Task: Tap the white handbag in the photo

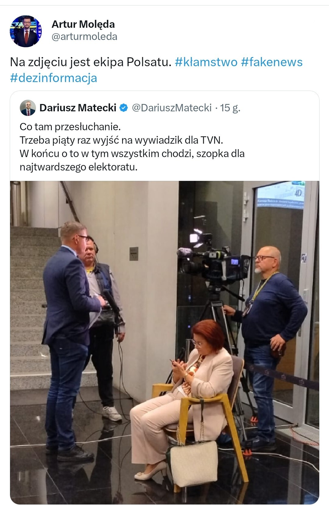Action: 193,462
